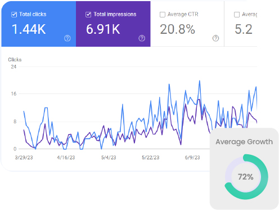Click help icon on Average CTR card
Image resolution: width=279 pixels, height=210 pixels.
(x=215, y=38)
